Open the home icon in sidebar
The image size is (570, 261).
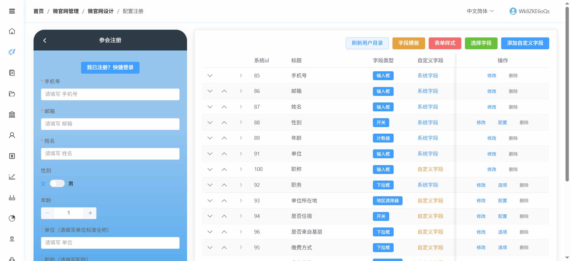click(x=12, y=31)
